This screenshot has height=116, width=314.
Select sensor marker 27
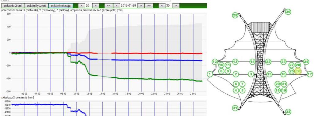pos(291,65)
